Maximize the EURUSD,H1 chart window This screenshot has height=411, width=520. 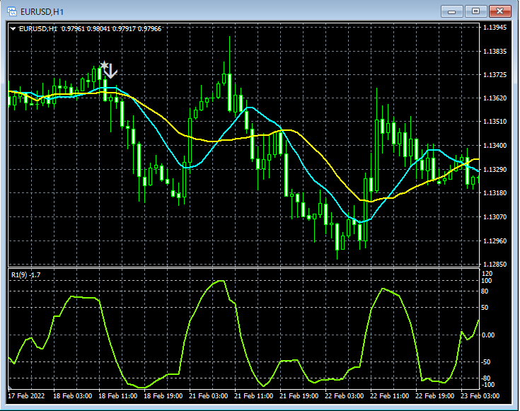click(475, 11)
